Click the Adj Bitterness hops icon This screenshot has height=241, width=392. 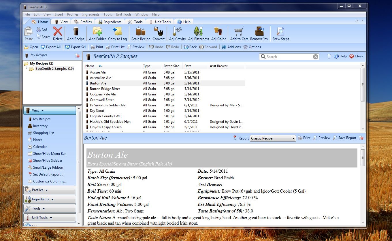(198, 31)
